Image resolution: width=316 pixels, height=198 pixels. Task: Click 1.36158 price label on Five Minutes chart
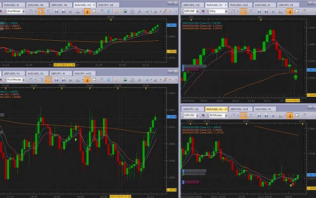[x=171, y=117]
